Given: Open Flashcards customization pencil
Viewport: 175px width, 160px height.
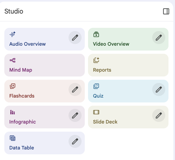Looking at the screenshot, I should click(75, 89).
